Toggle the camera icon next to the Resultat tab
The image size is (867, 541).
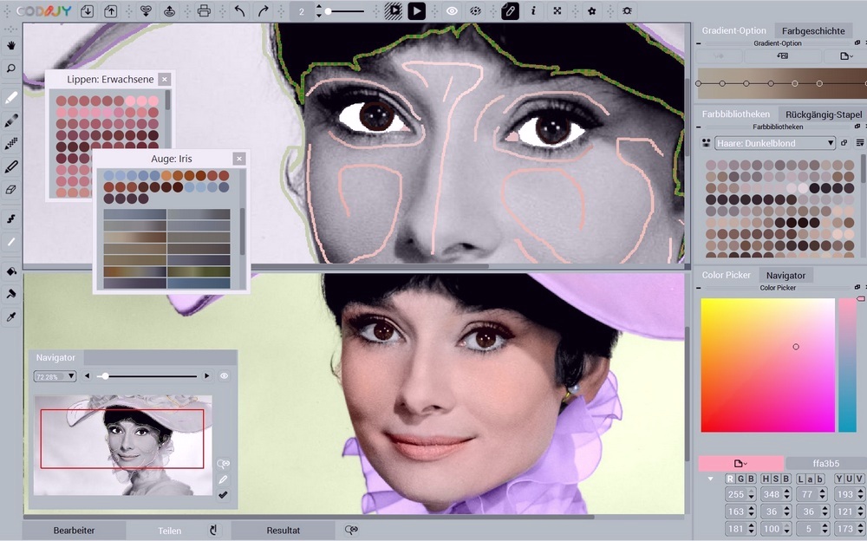click(350, 530)
